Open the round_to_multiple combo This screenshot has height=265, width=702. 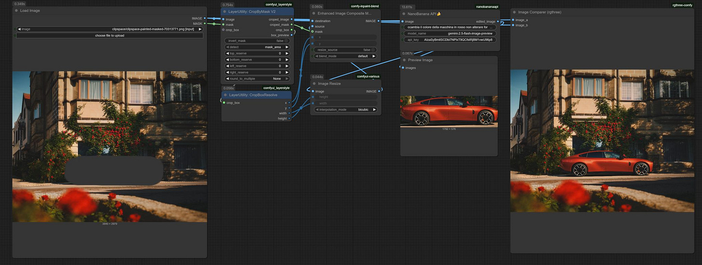click(257, 79)
